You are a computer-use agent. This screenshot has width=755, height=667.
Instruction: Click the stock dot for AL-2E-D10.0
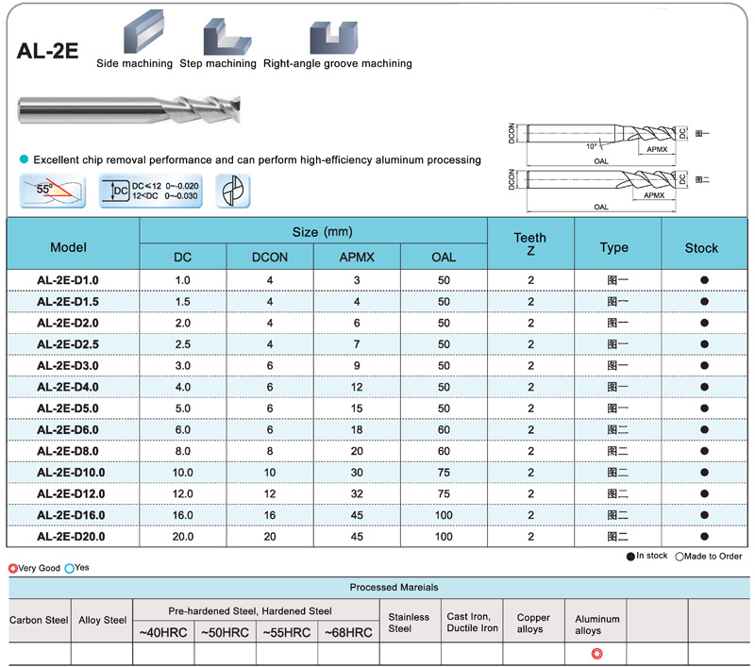(704, 473)
